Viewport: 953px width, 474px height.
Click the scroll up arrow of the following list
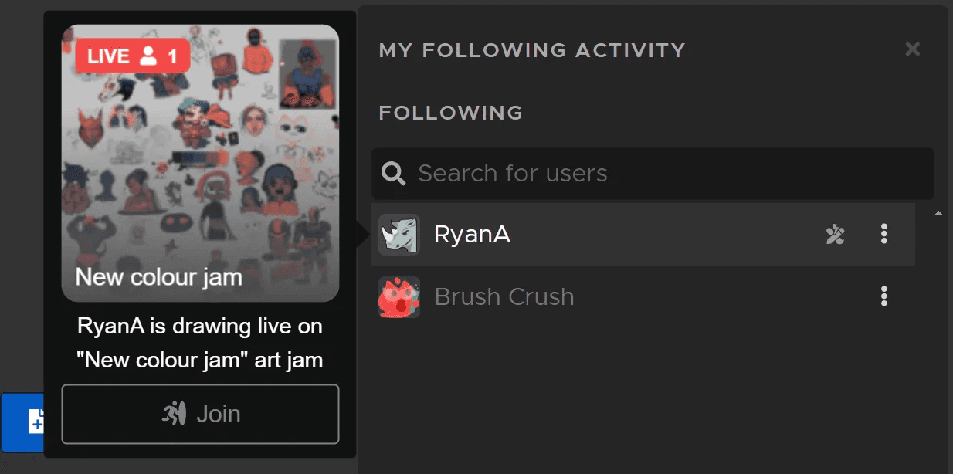click(938, 213)
